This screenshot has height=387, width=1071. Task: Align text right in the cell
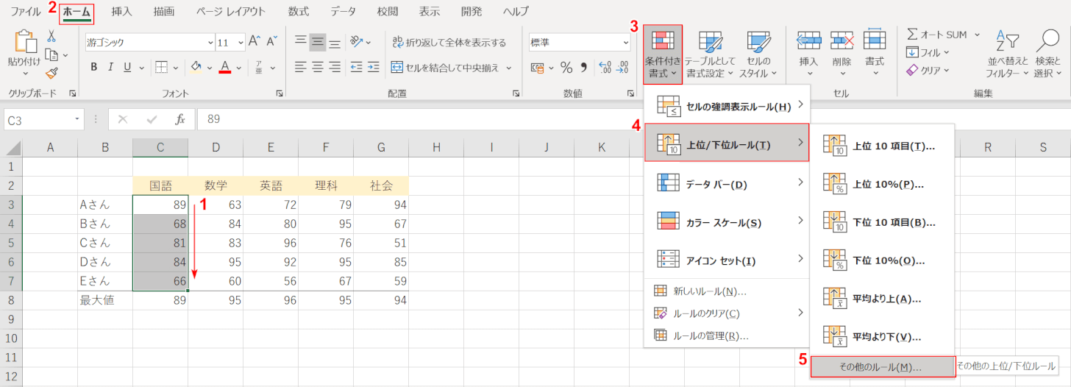[x=335, y=67]
